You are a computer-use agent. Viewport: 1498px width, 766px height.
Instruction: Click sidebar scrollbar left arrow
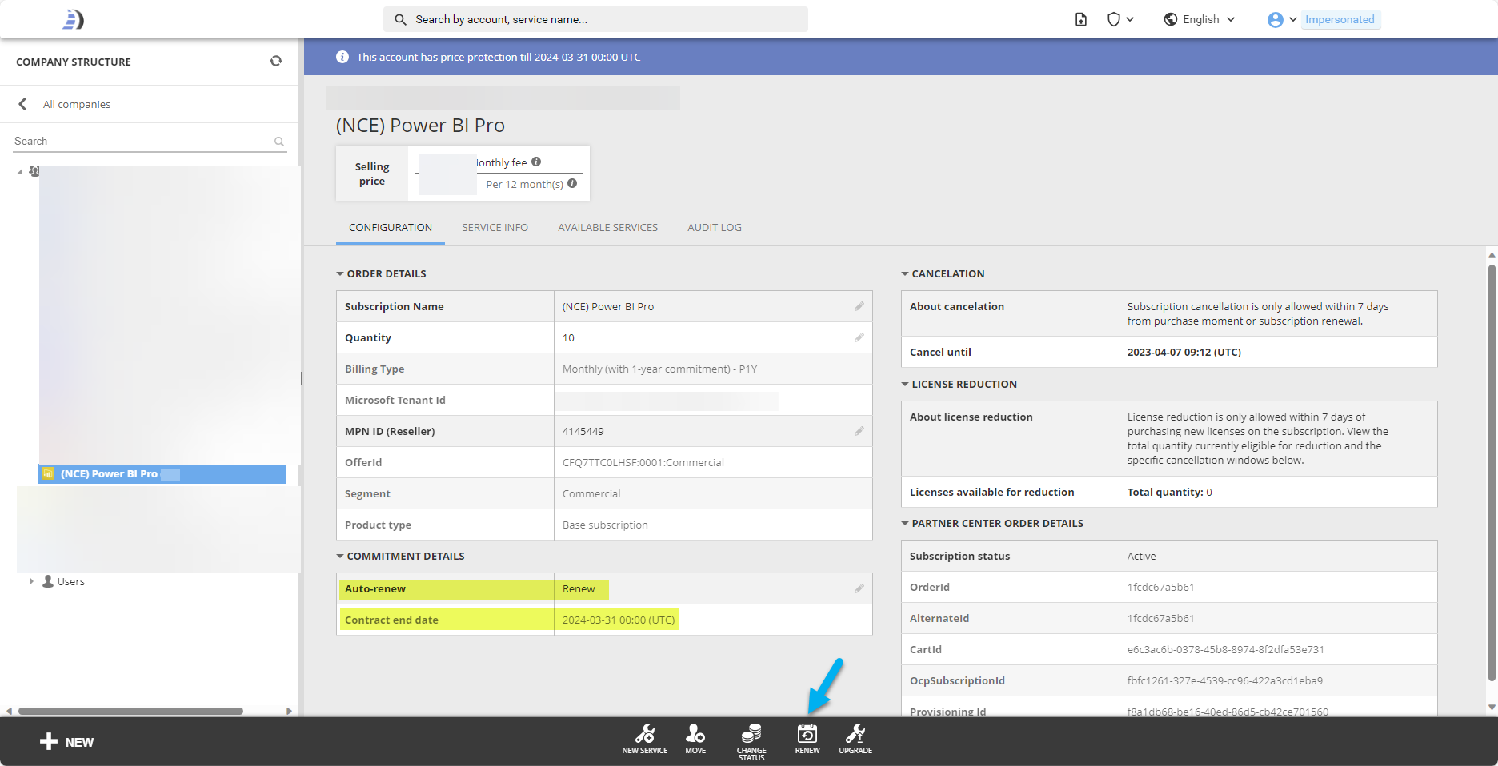(x=9, y=711)
